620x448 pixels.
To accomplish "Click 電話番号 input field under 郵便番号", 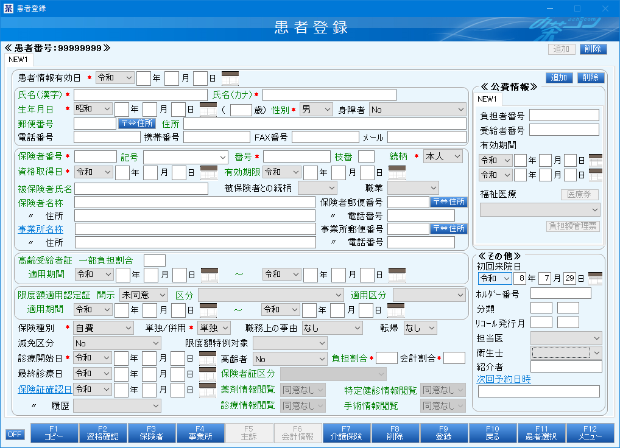I will [107, 137].
